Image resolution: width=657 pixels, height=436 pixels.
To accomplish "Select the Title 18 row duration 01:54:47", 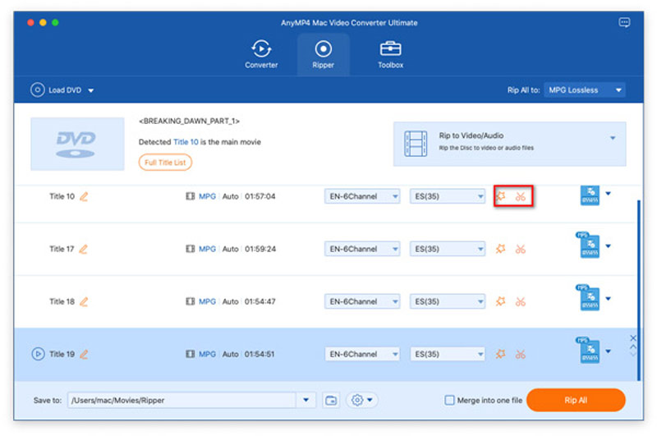I will pos(260,301).
